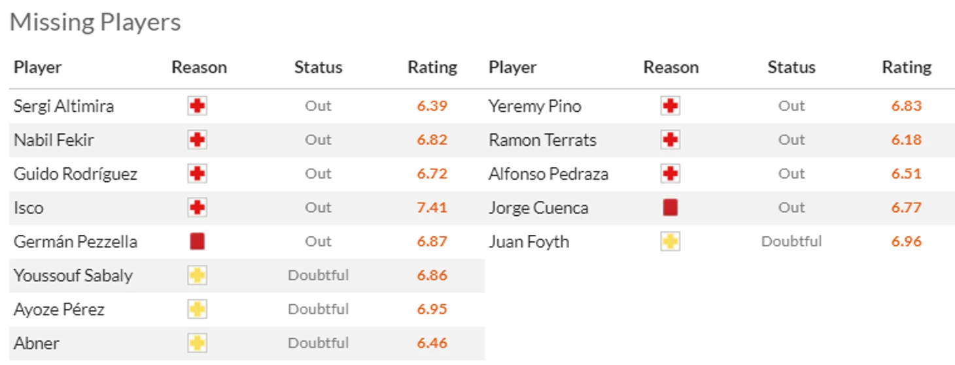The image size is (955, 365).
Task: Click Abner's yellow cross reason icon
Action: 198,343
